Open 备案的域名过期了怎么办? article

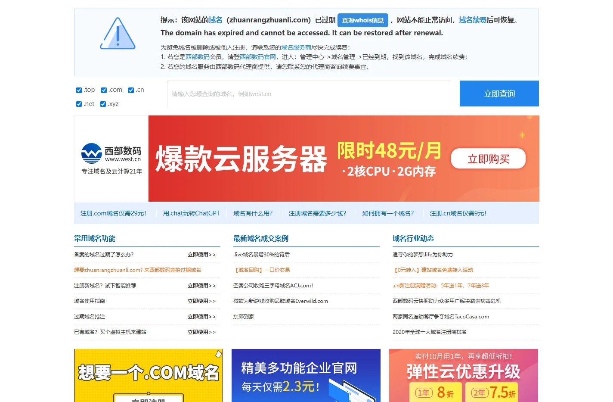(x=104, y=255)
